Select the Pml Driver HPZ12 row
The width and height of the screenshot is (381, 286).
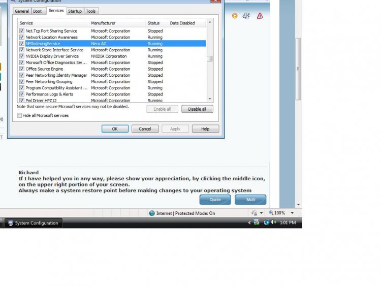(112, 101)
